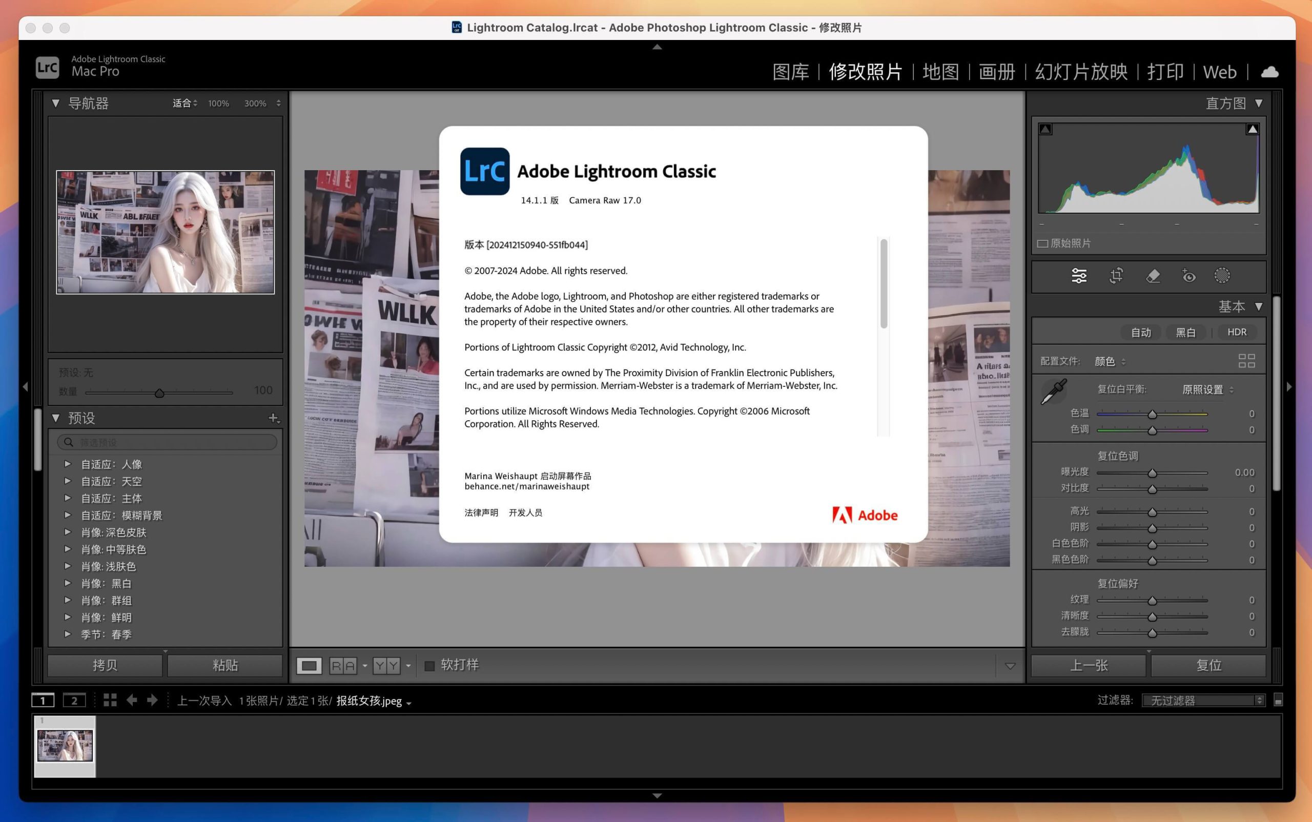Select the Healing Remove tool
Screen dimensions: 1312x822
(x=1154, y=276)
